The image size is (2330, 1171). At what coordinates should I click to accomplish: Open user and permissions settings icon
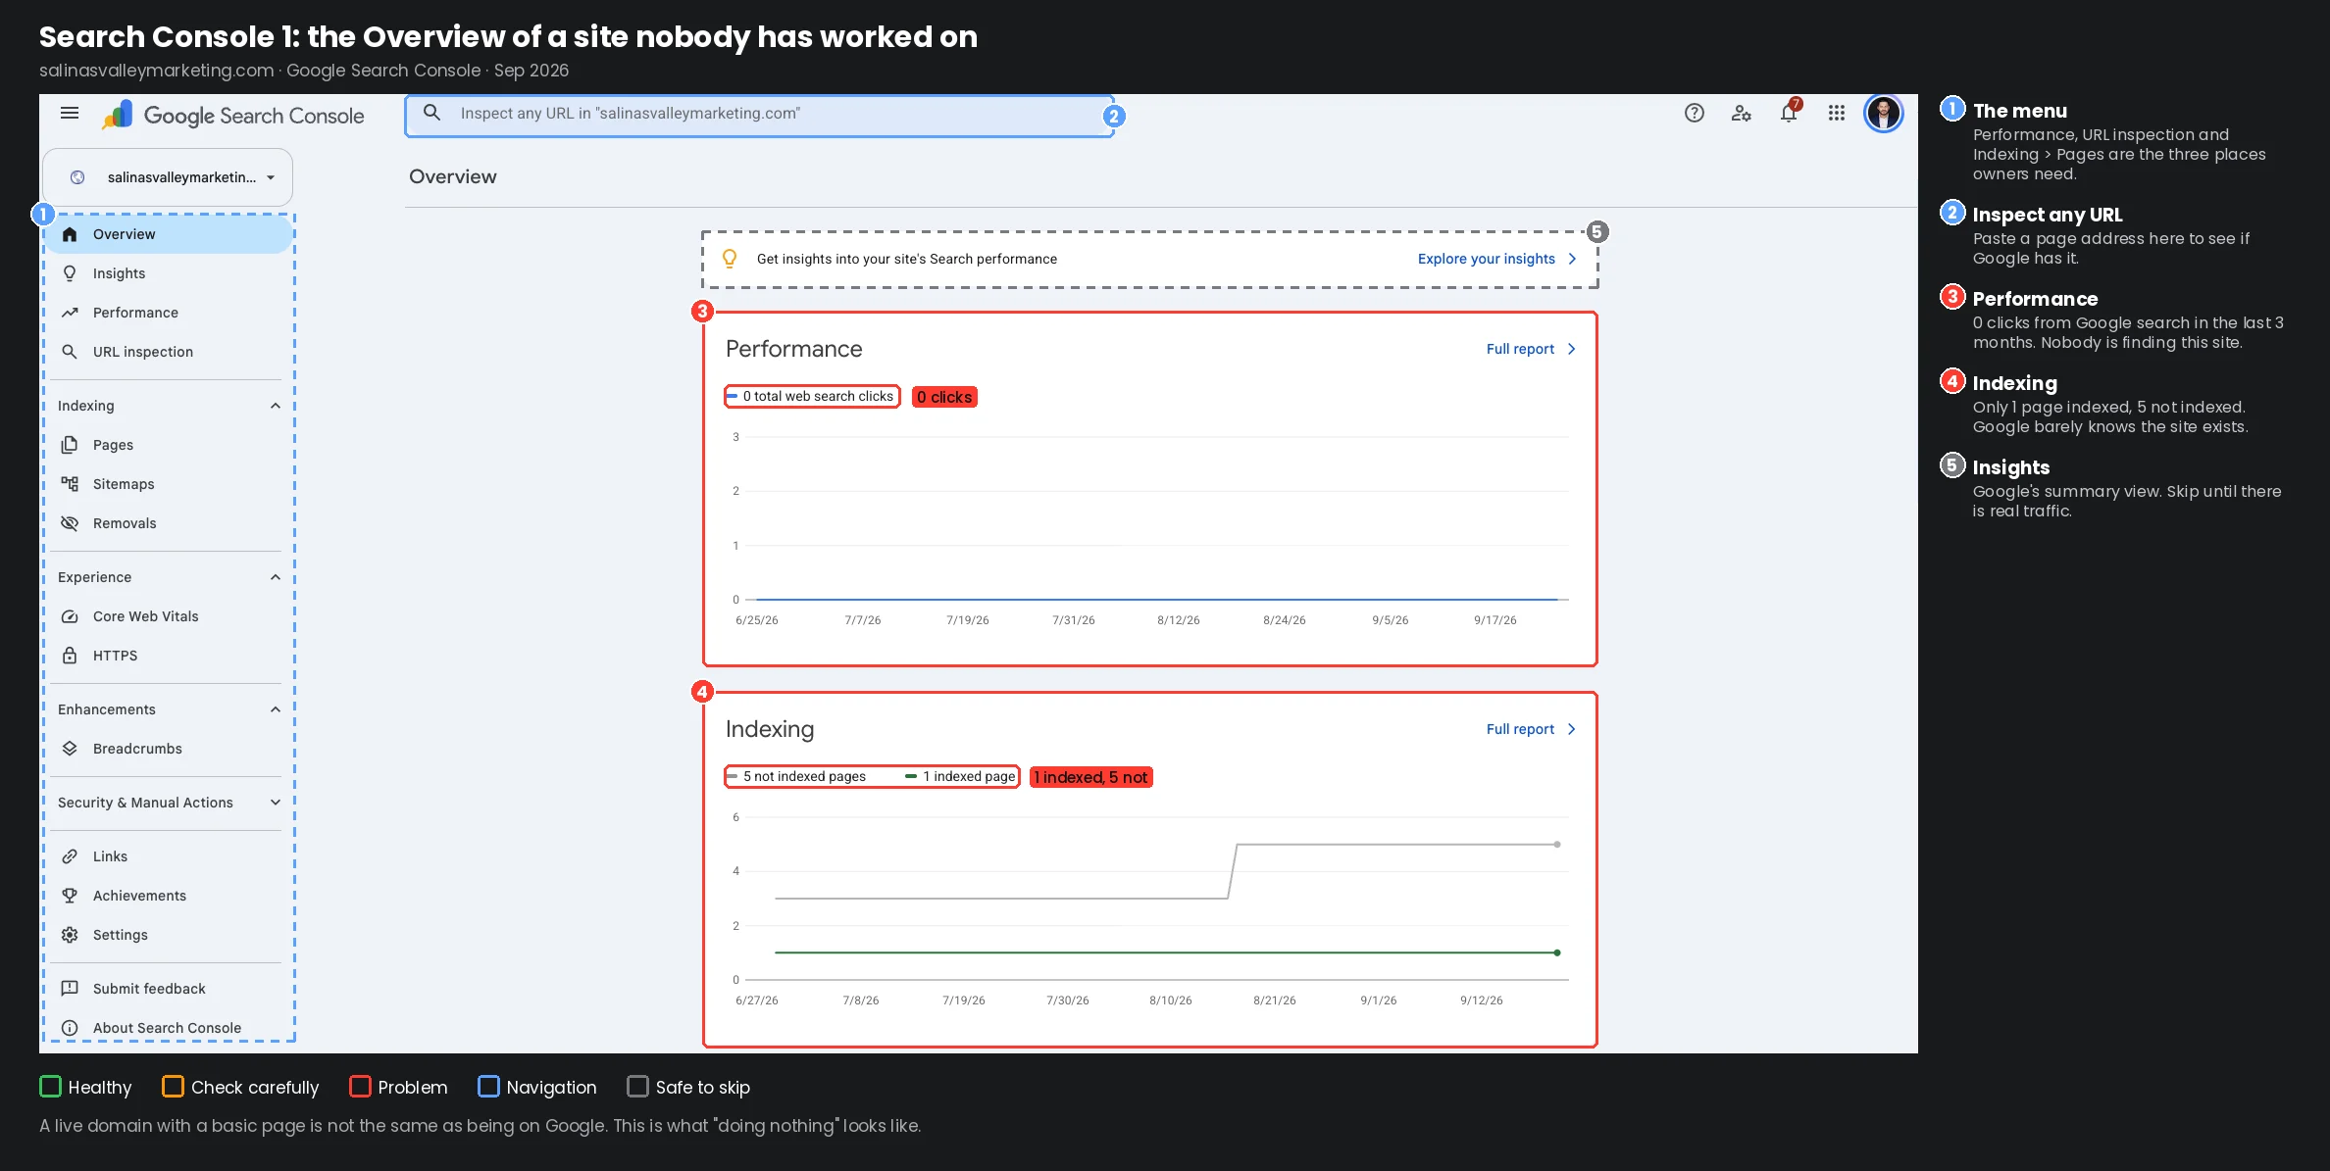[1742, 114]
